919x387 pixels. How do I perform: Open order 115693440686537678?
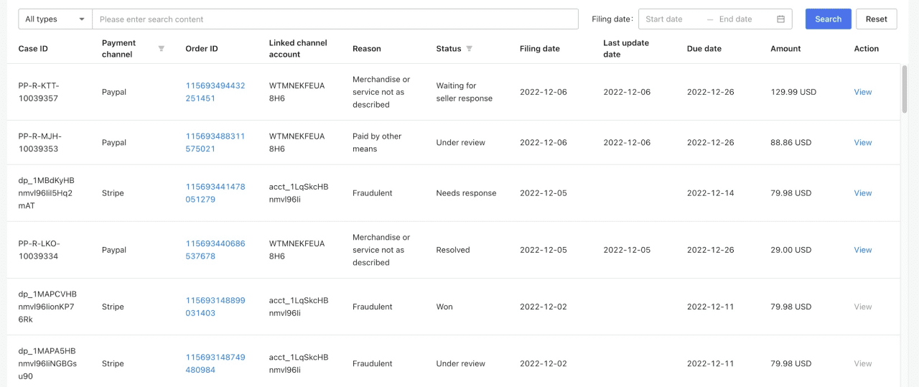215,250
